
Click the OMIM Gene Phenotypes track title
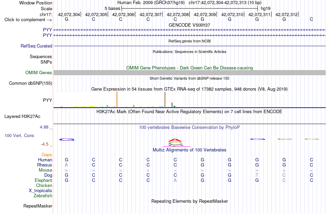click(189, 68)
